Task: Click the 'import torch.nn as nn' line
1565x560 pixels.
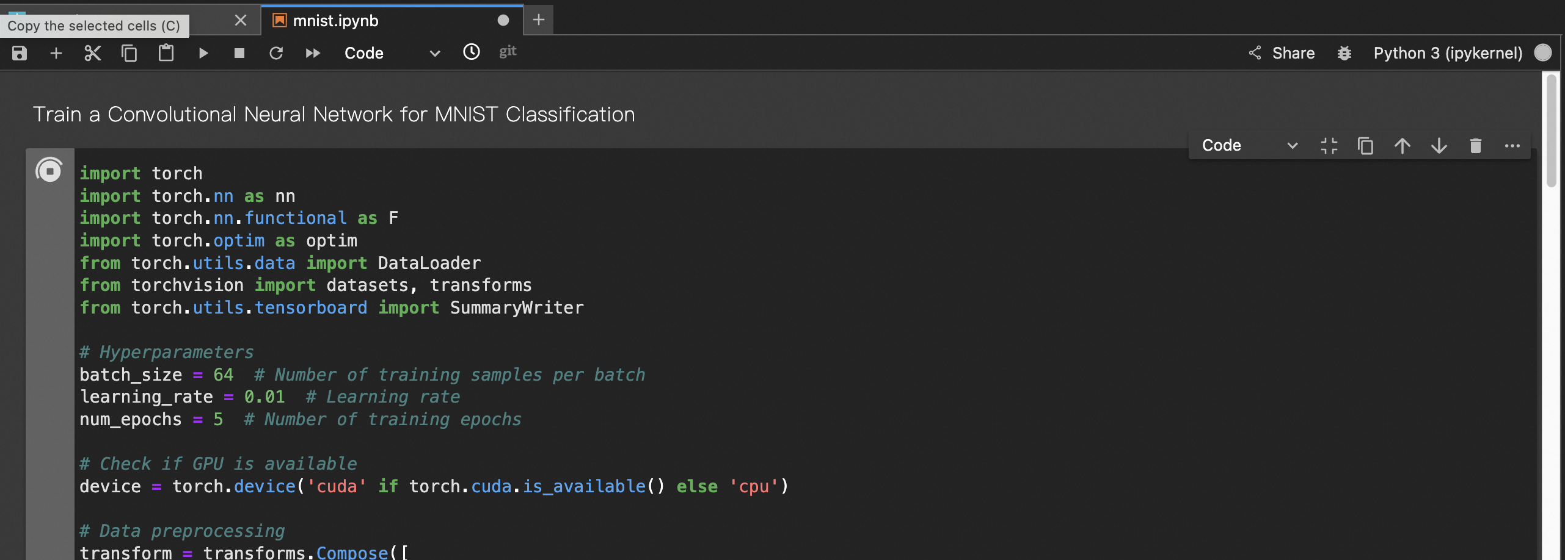Action: tap(188, 196)
